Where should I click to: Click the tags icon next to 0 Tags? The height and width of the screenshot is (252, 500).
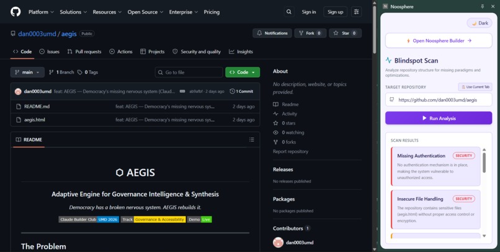point(80,72)
